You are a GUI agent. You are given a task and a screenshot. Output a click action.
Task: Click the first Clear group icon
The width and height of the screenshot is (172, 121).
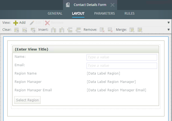[x=16, y=30]
